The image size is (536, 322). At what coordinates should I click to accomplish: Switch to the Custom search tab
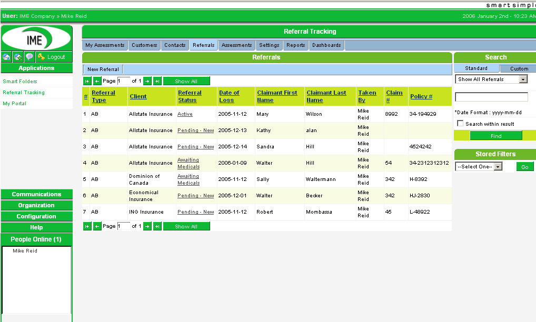pyautogui.click(x=519, y=69)
